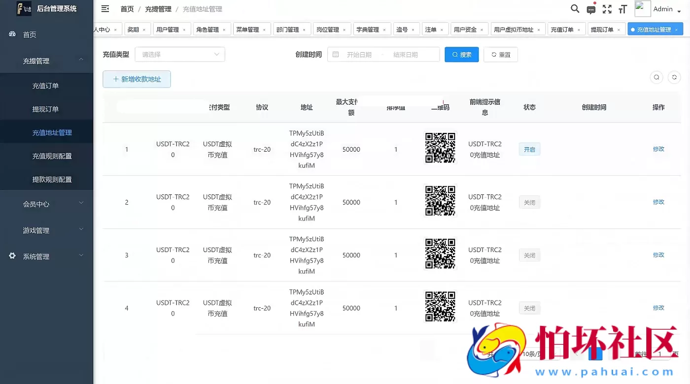This screenshot has height=384, width=690.
Task: Switch to the 用户管理 tab
Action: (168, 29)
